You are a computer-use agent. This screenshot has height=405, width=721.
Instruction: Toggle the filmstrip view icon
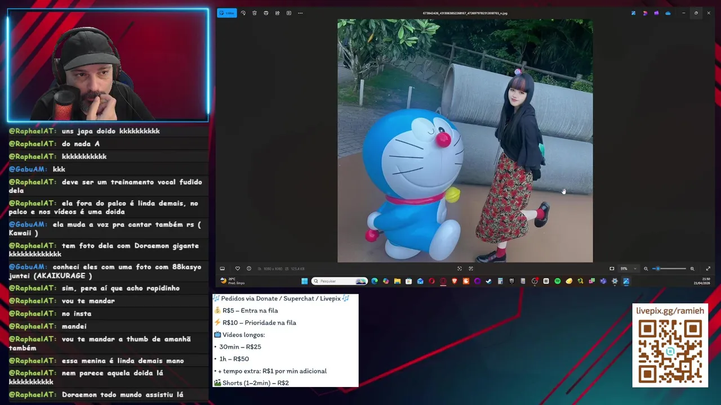click(222, 269)
